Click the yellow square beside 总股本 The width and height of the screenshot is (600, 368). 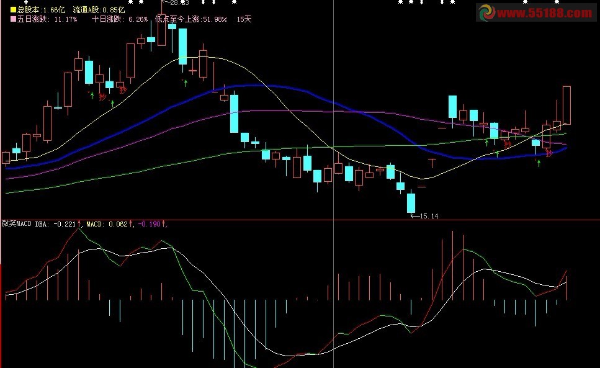pyautogui.click(x=14, y=10)
